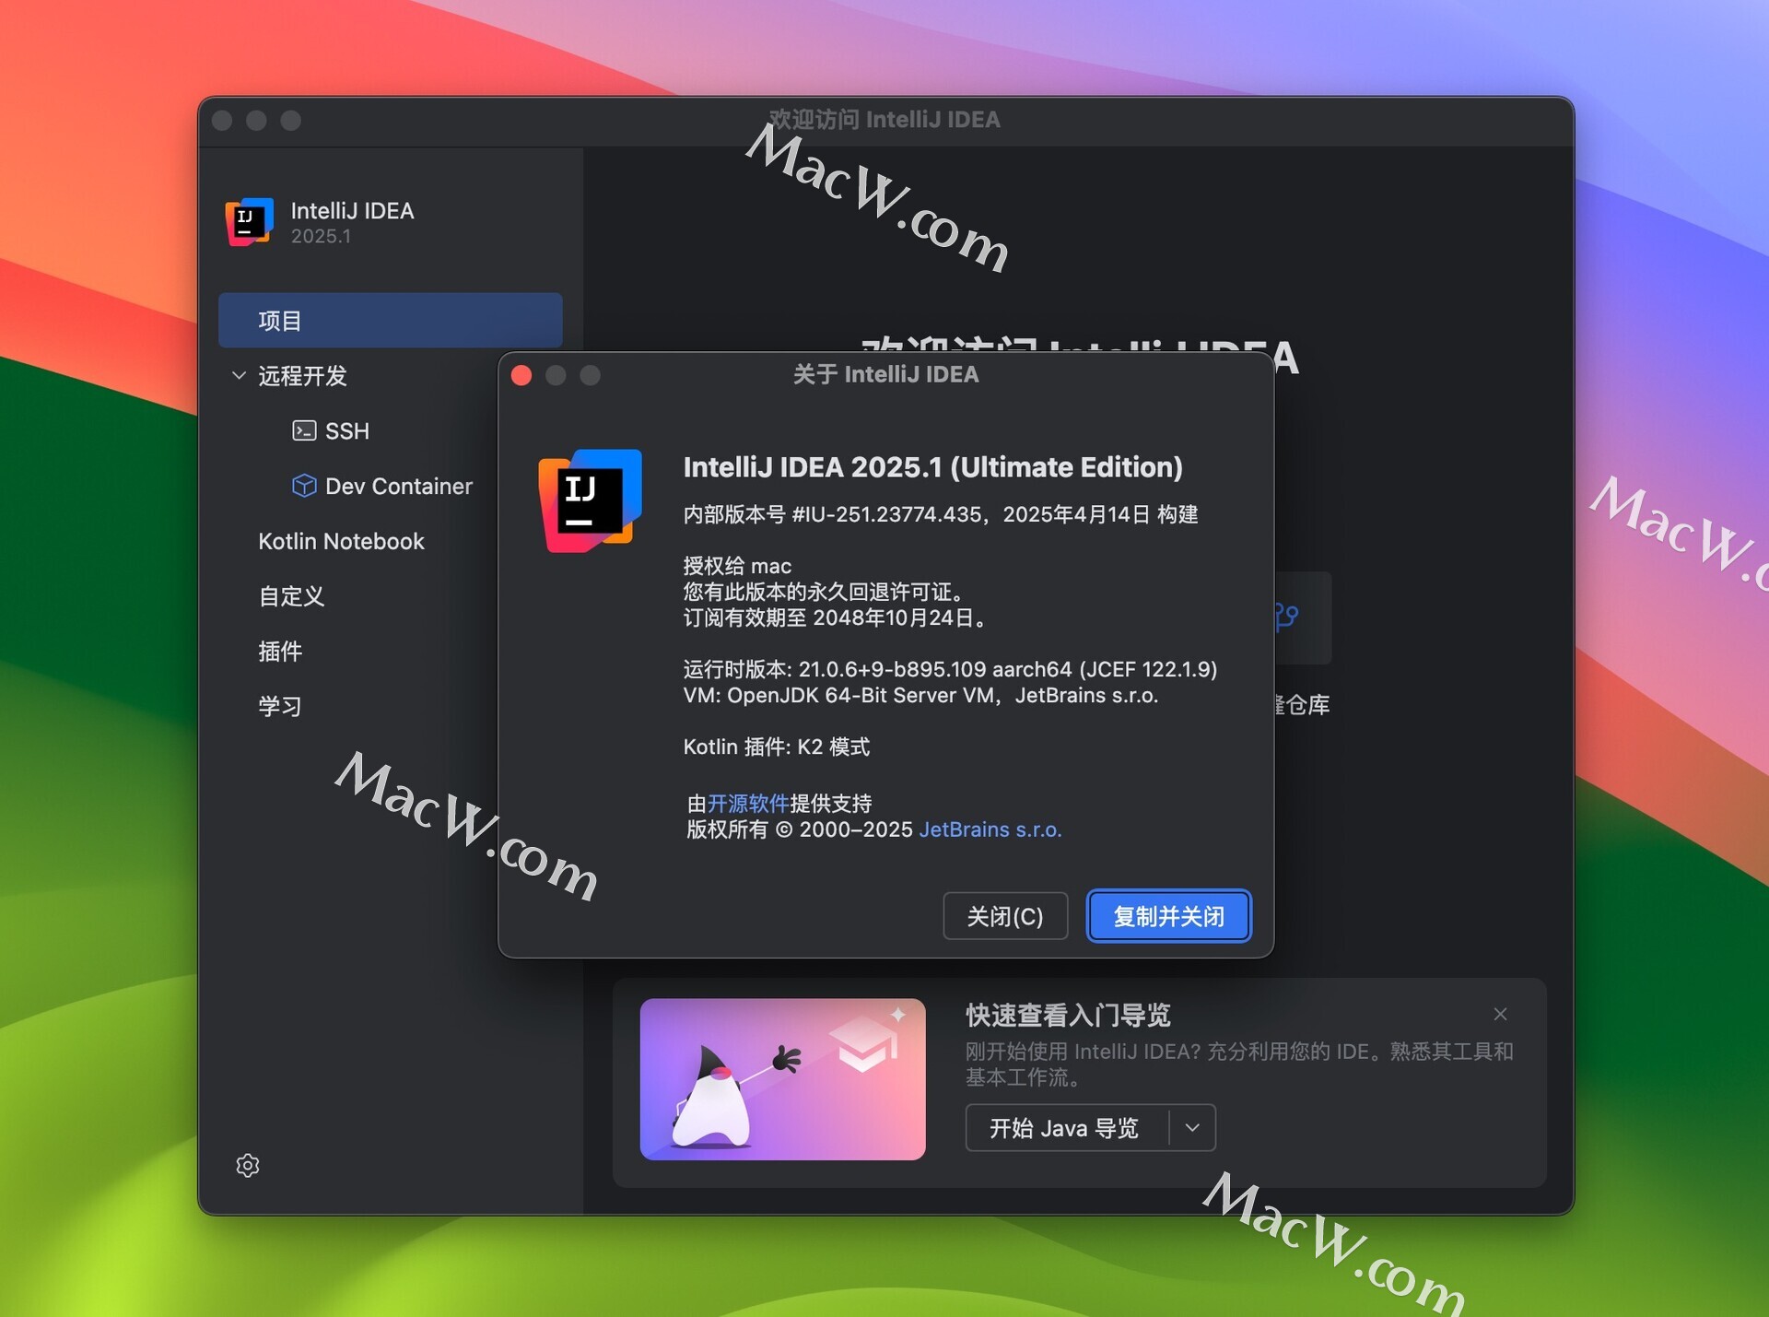
Task: Click the 关闭(C) button
Action: coord(1005,916)
